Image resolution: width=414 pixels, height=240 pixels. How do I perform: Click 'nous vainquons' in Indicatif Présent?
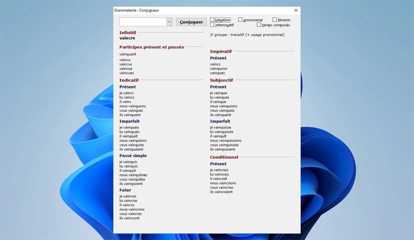[x=133, y=106]
